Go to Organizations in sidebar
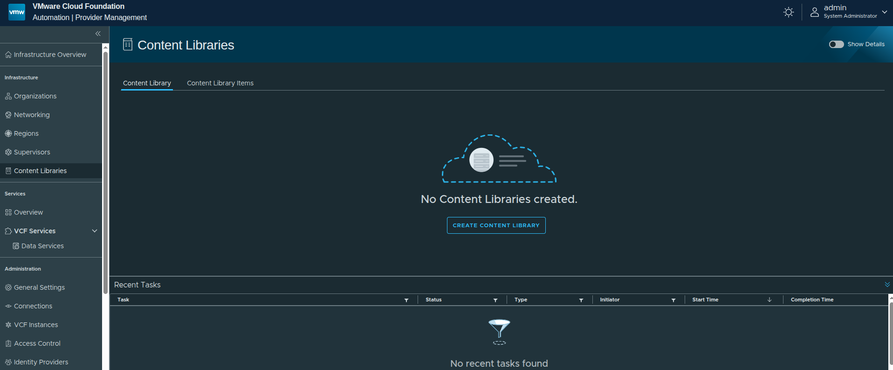Image resolution: width=893 pixels, height=370 pixels. click(35, 96)
